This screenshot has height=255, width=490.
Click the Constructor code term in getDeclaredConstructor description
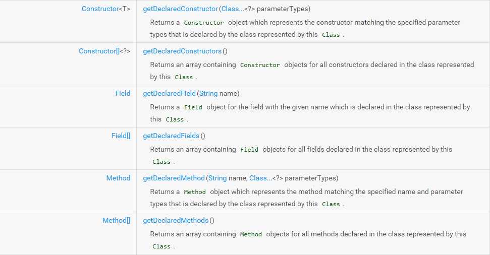point(204,23)
